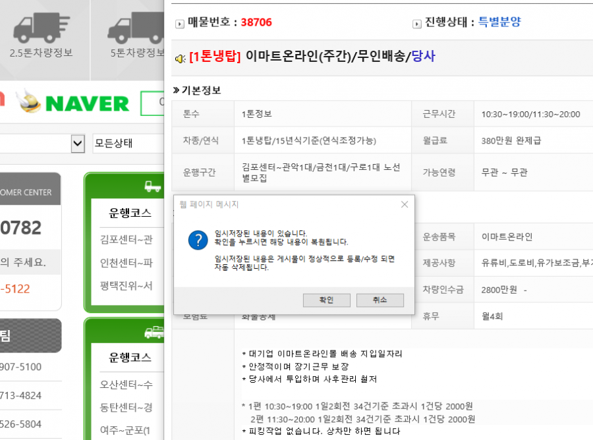Click the 차량인수금 label cell
Screen dimensions: 593x440
443,290
